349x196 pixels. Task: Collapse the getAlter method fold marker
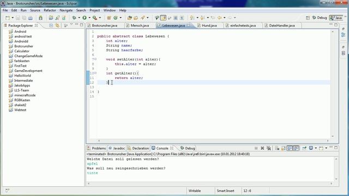[95, 73]
